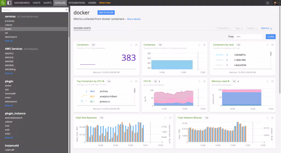Click alert bell on Containers by Host
Viewport: 281px width, 153px height.
click(267, 45)
